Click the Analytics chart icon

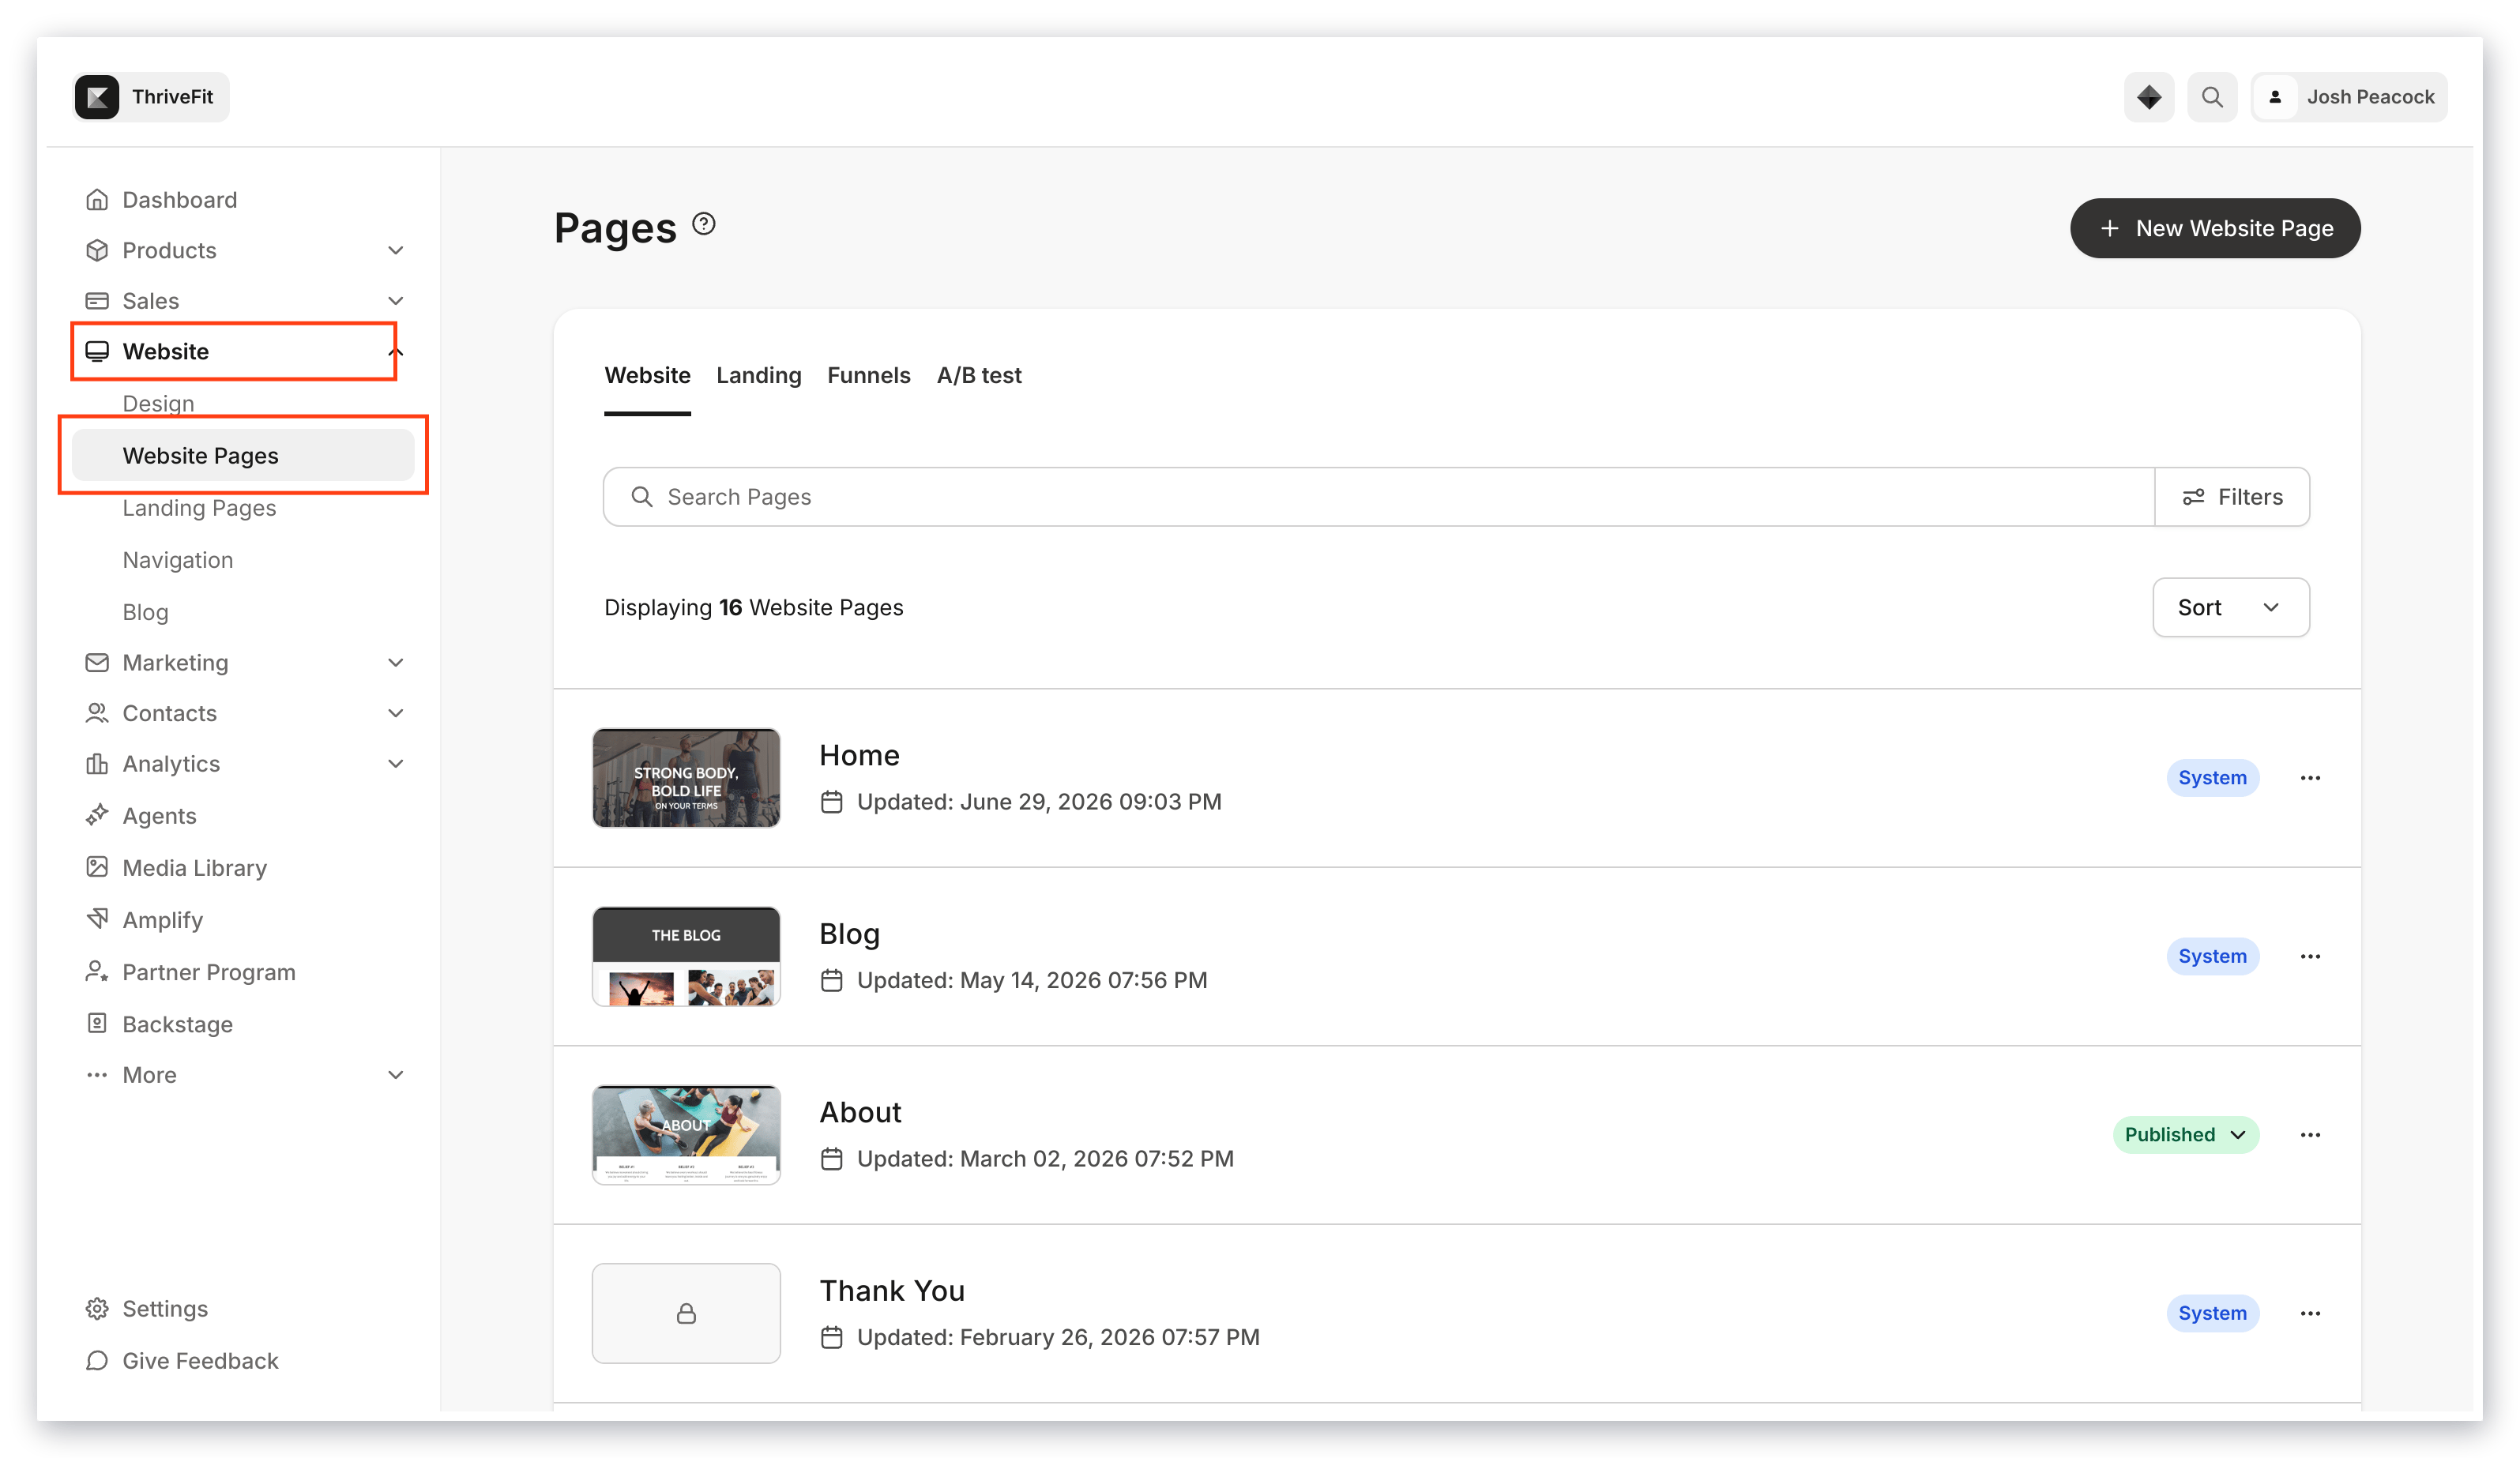coord(97,764)
